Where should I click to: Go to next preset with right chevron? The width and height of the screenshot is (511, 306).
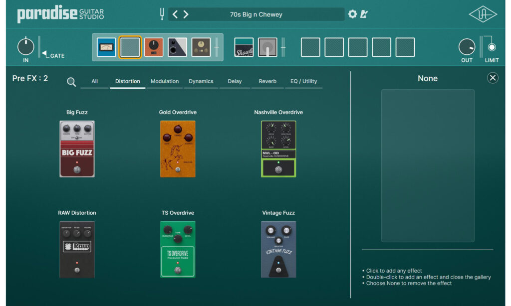186,14
